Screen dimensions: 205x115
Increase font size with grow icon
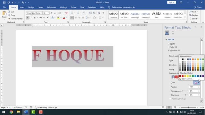[x=52, y=13]
